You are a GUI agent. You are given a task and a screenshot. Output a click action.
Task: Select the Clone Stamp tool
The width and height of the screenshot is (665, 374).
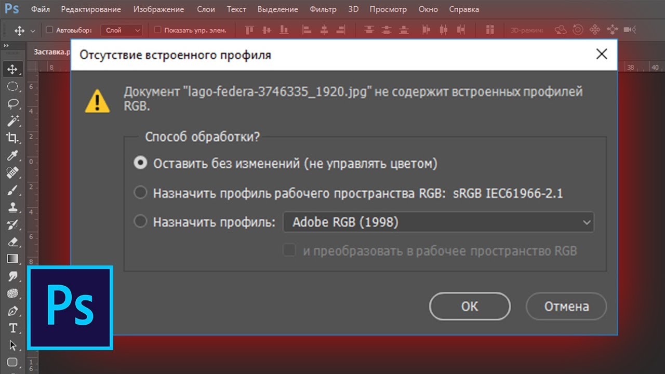point(12,207)
